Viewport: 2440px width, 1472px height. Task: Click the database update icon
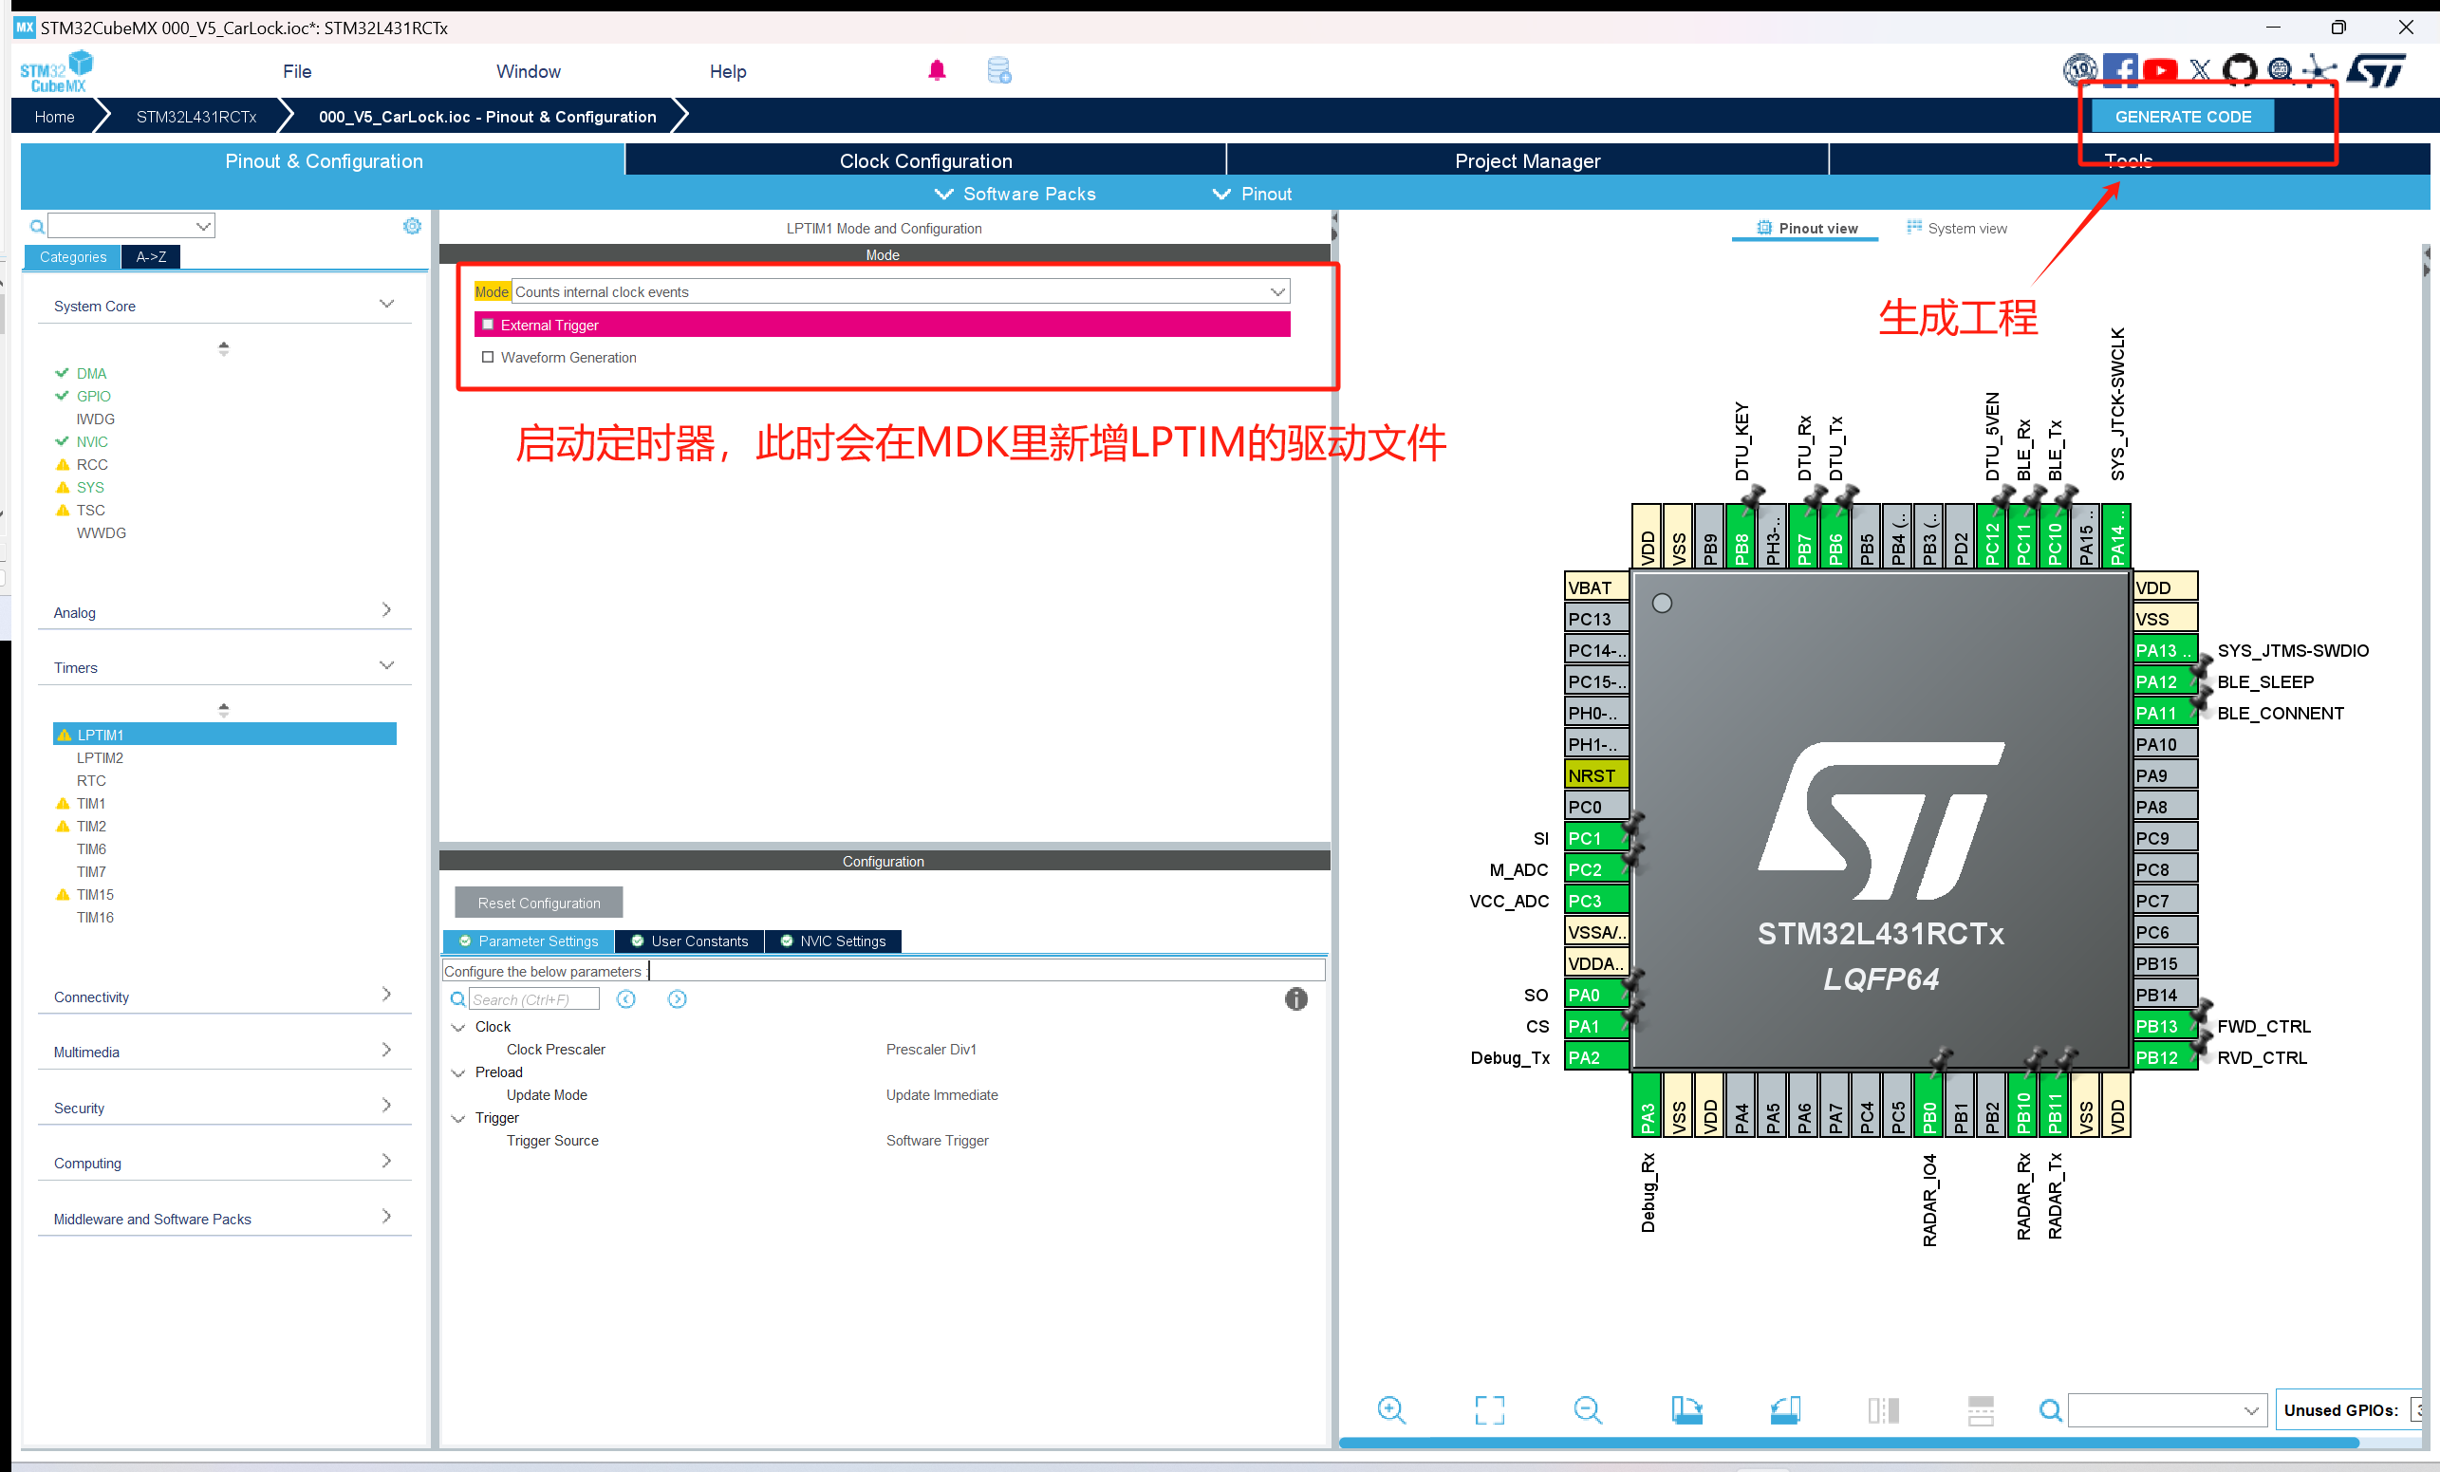point(999,70)
